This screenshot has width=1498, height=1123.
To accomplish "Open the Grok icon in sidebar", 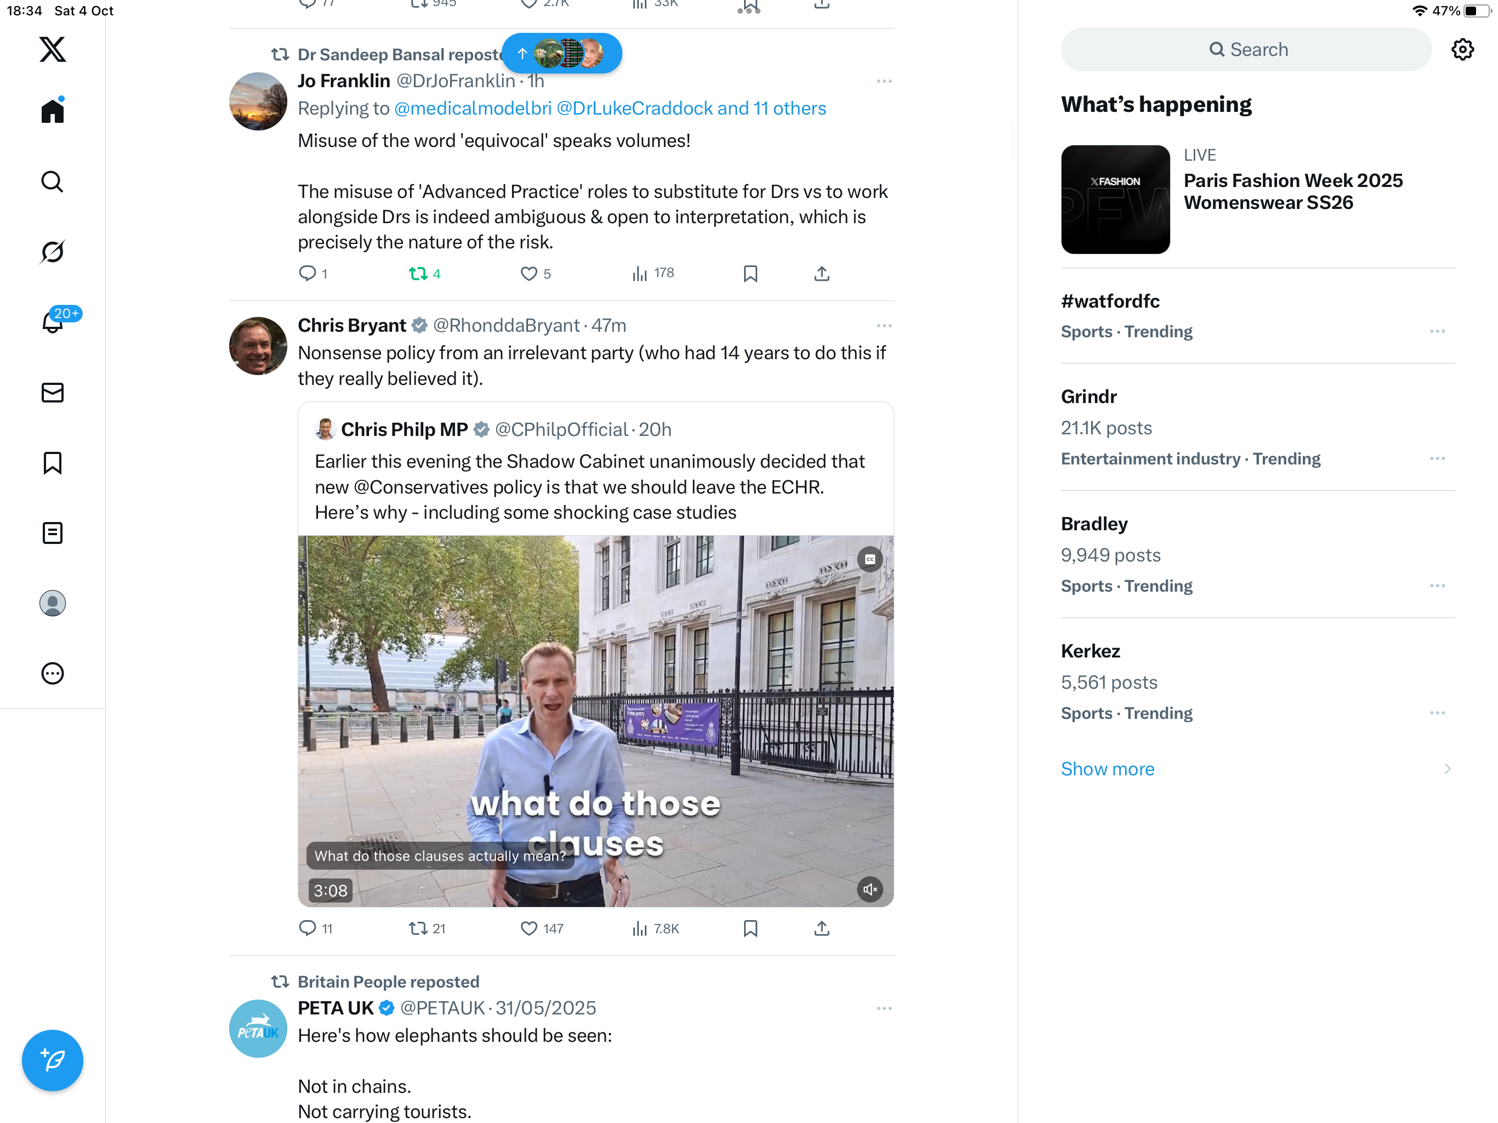I will [x=52, y=252].
